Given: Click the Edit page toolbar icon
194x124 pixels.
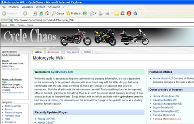Looking at the screenshot, I should point(107,13).
